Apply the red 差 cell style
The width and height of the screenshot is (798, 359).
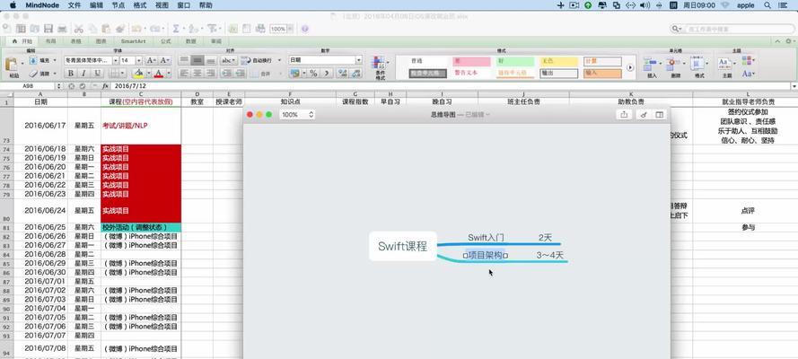pos(471,61)
